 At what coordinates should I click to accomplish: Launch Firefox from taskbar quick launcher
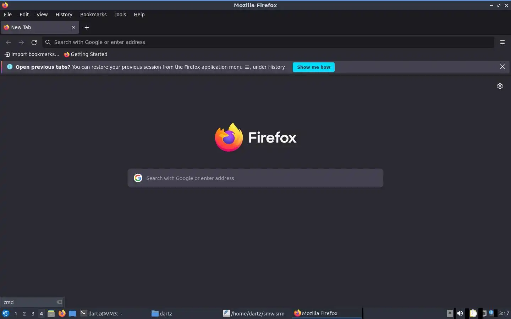point(62,313)
